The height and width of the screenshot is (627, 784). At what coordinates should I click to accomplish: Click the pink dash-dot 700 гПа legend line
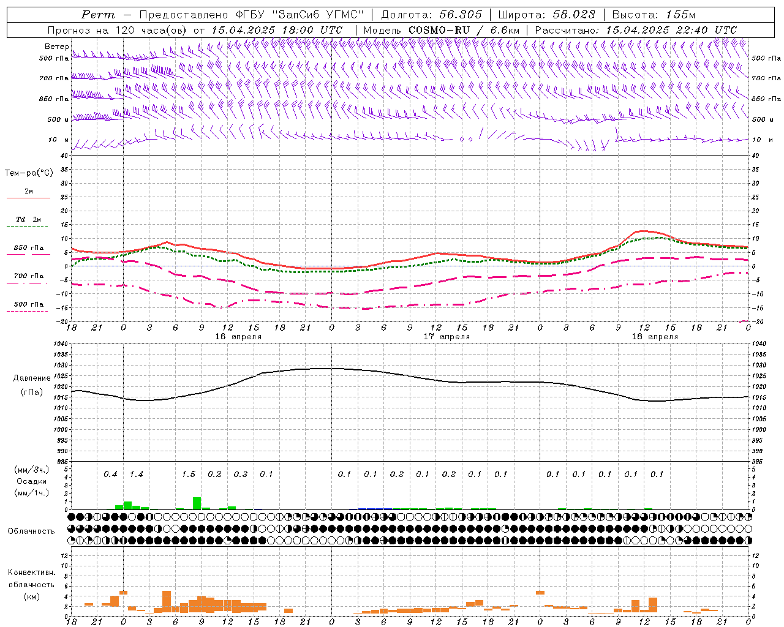tap(27, 283)
